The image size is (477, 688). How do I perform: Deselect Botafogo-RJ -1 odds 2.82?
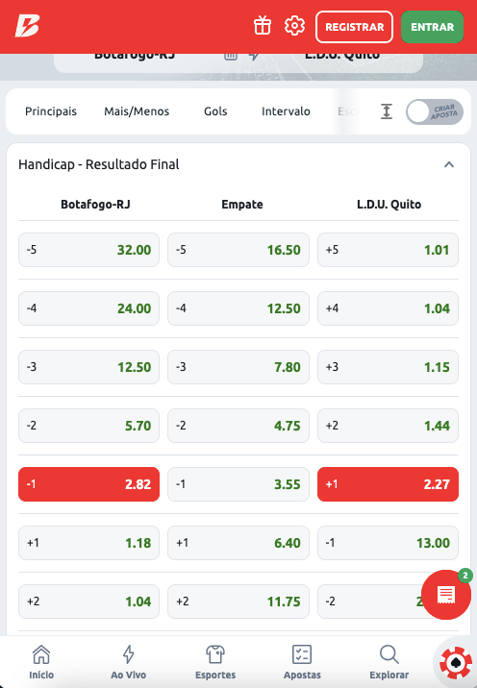tap(88, 484)
